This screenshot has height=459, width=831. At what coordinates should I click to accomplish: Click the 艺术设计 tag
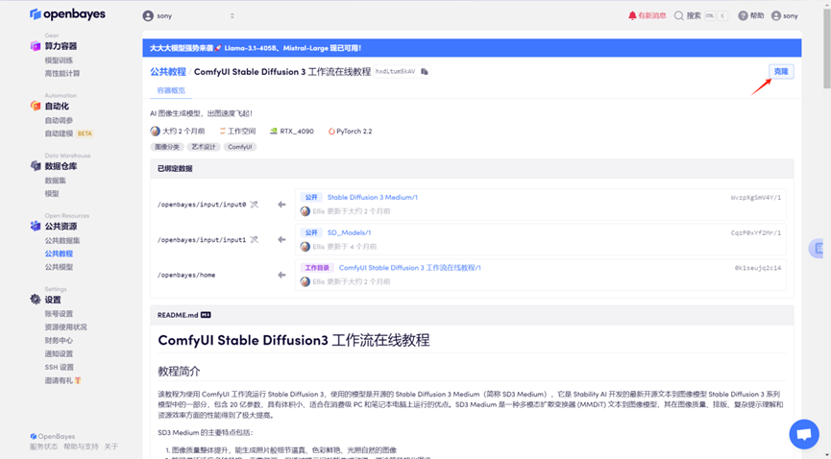pos(204,147)
